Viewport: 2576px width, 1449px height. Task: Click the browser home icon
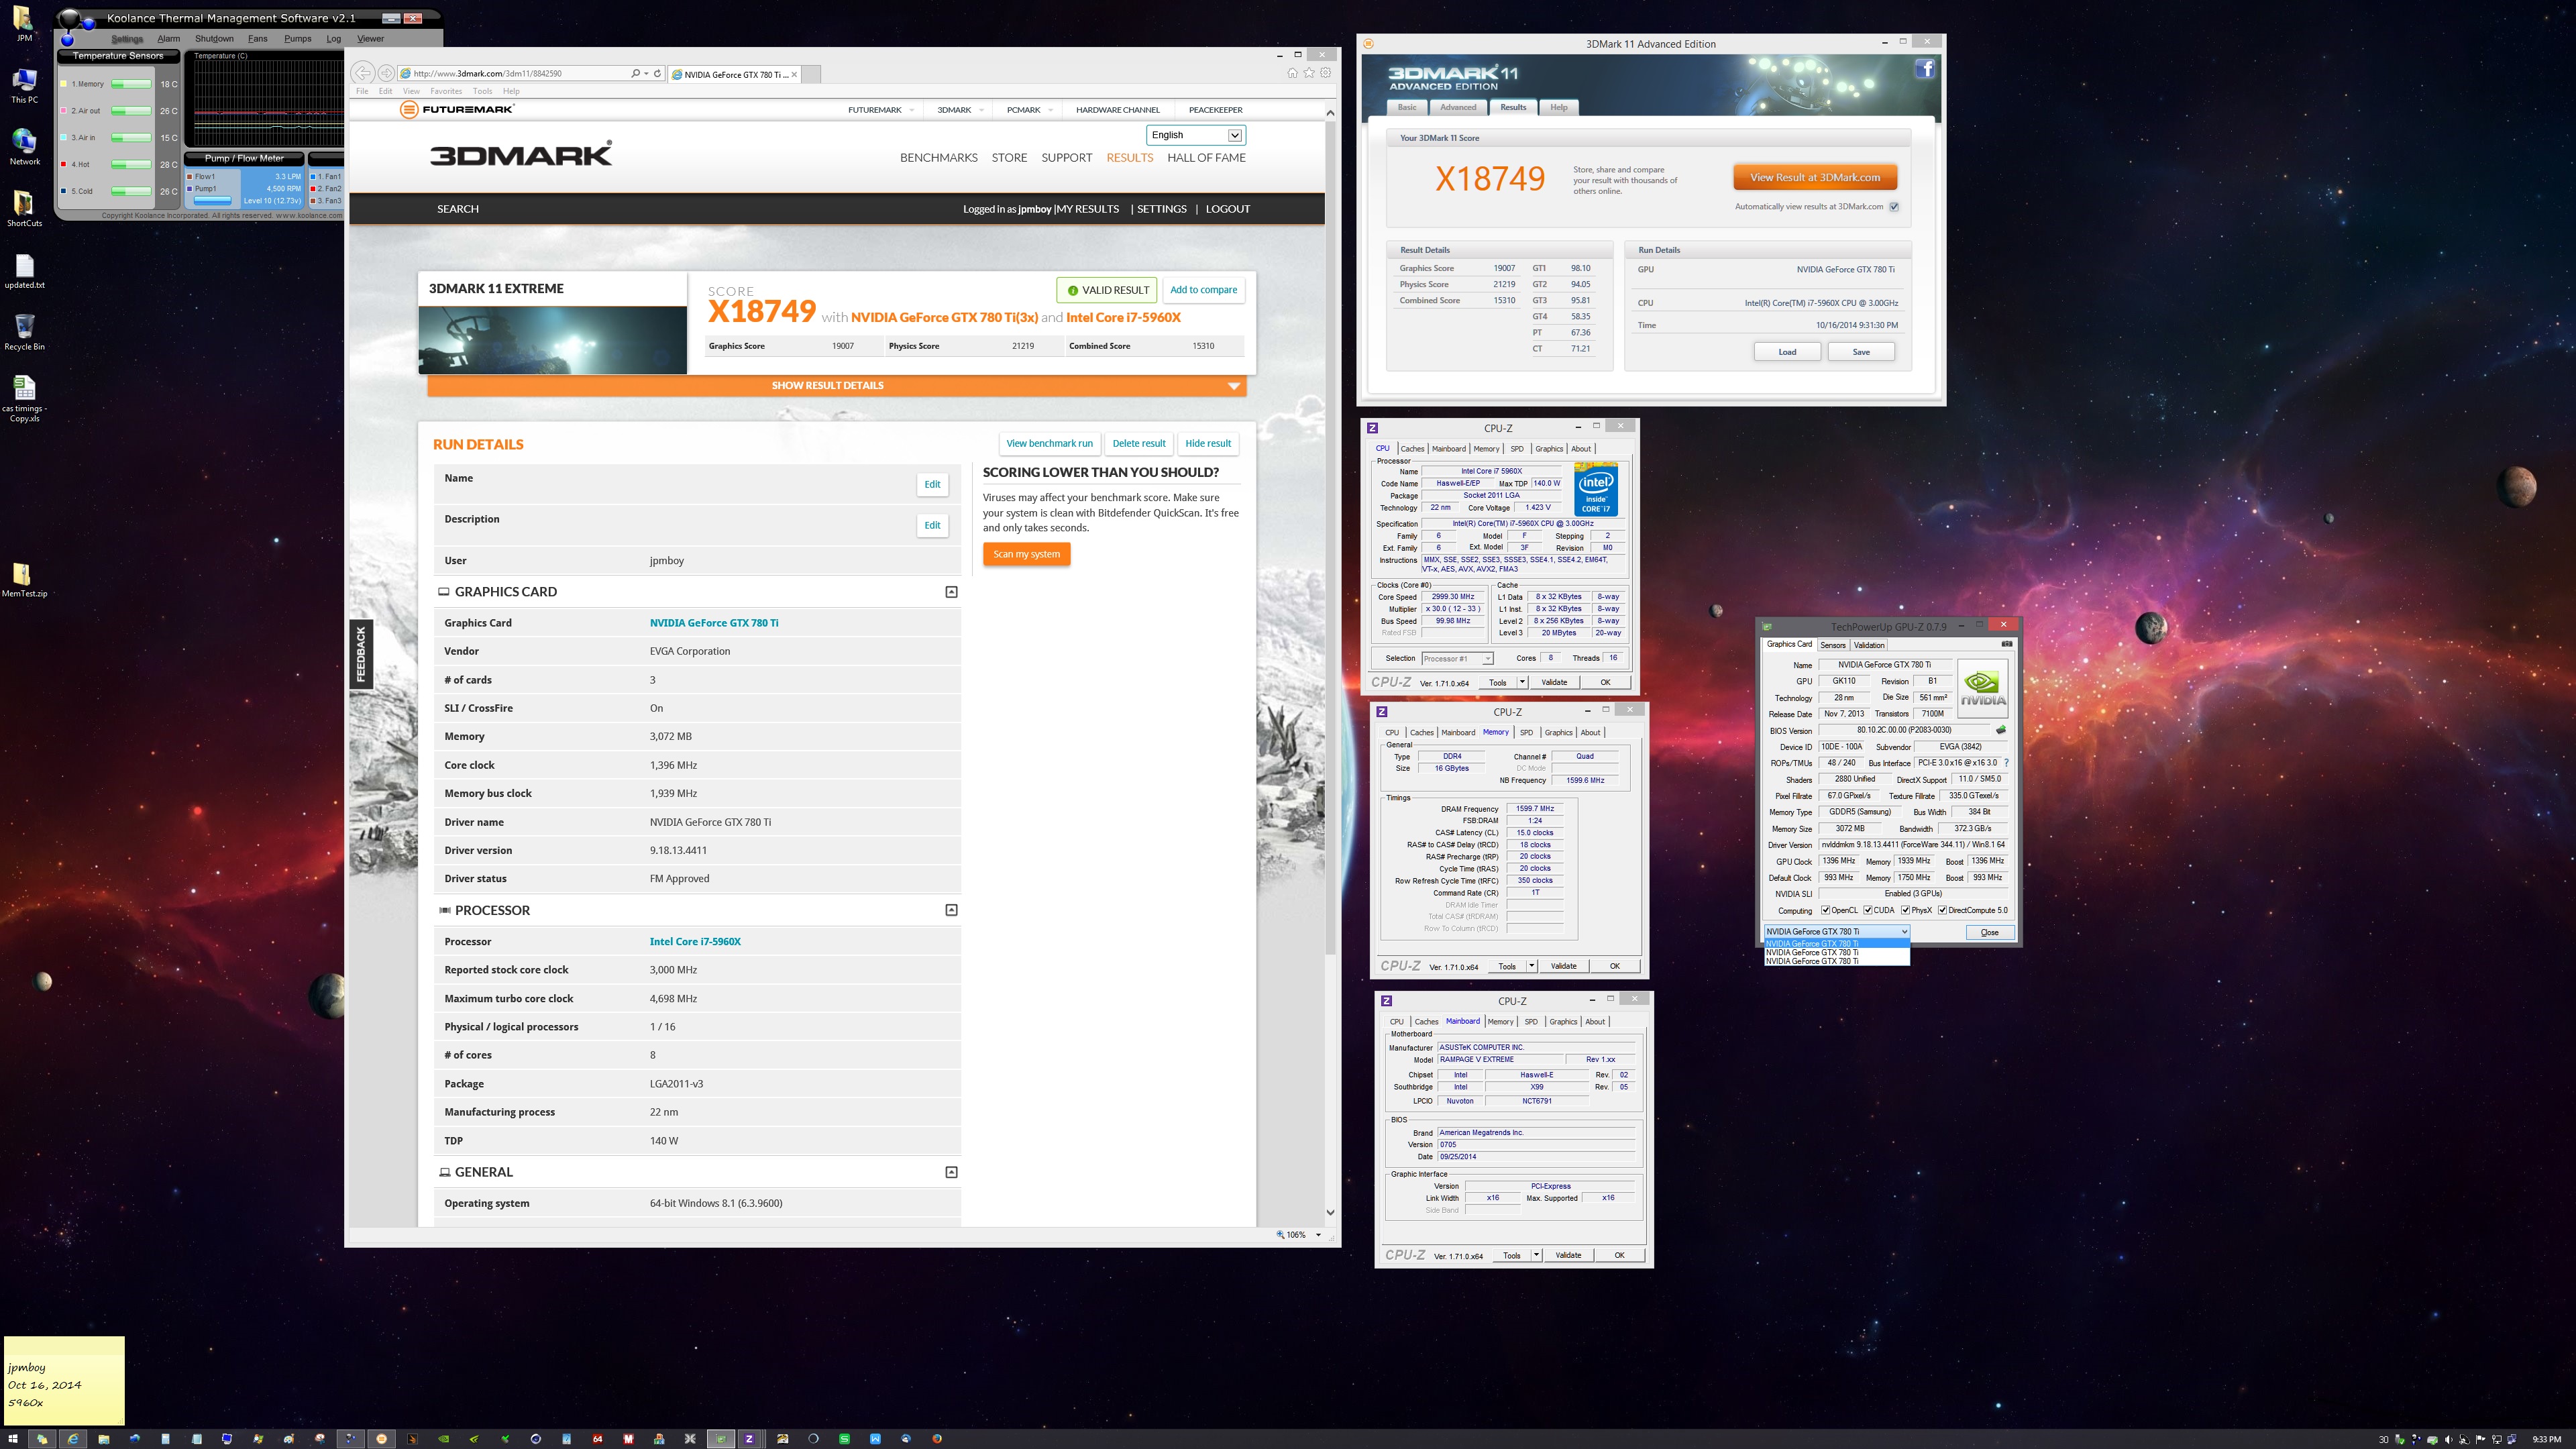point(1292,73)
